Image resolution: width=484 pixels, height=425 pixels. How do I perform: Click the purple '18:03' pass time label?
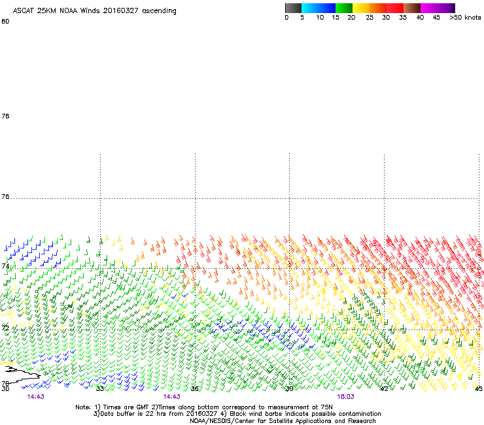coord(346,397)
